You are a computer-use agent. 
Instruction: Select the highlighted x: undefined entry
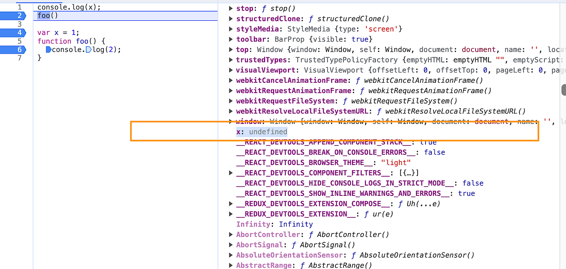tap(261, 132)
